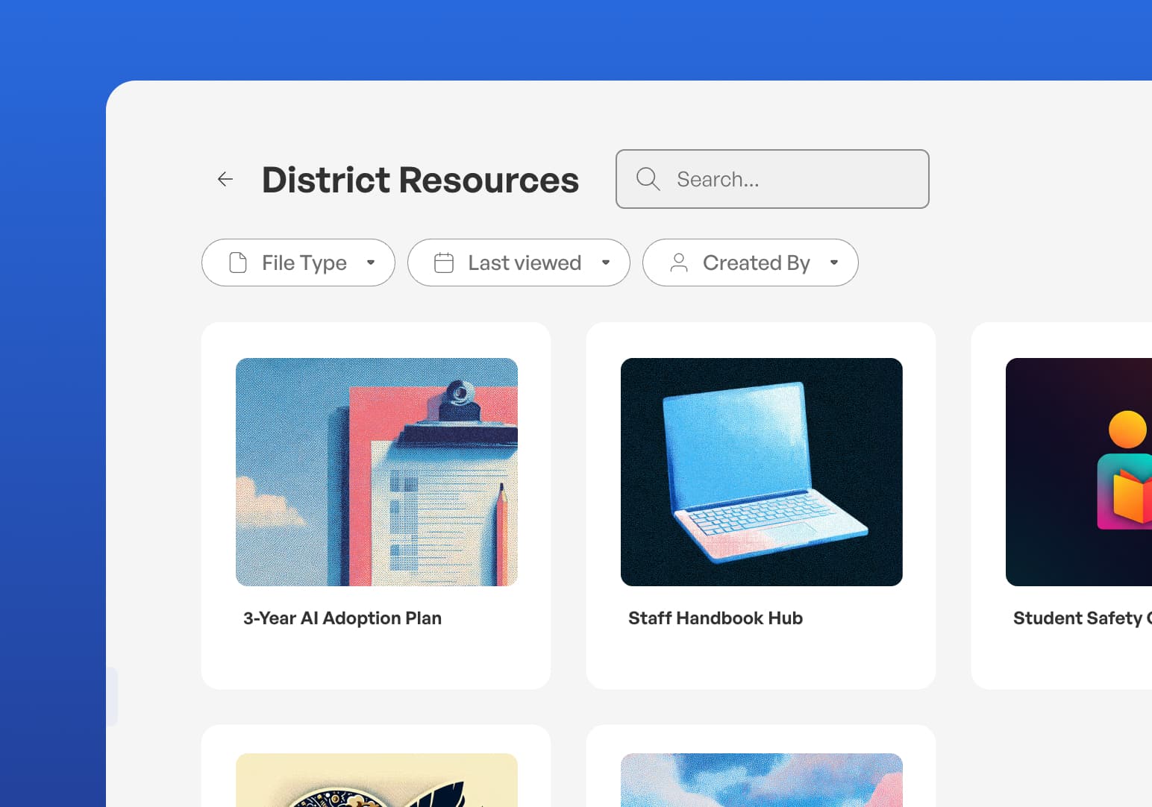
Task: Click the document icon in File Type
Action: click(238, 263)
